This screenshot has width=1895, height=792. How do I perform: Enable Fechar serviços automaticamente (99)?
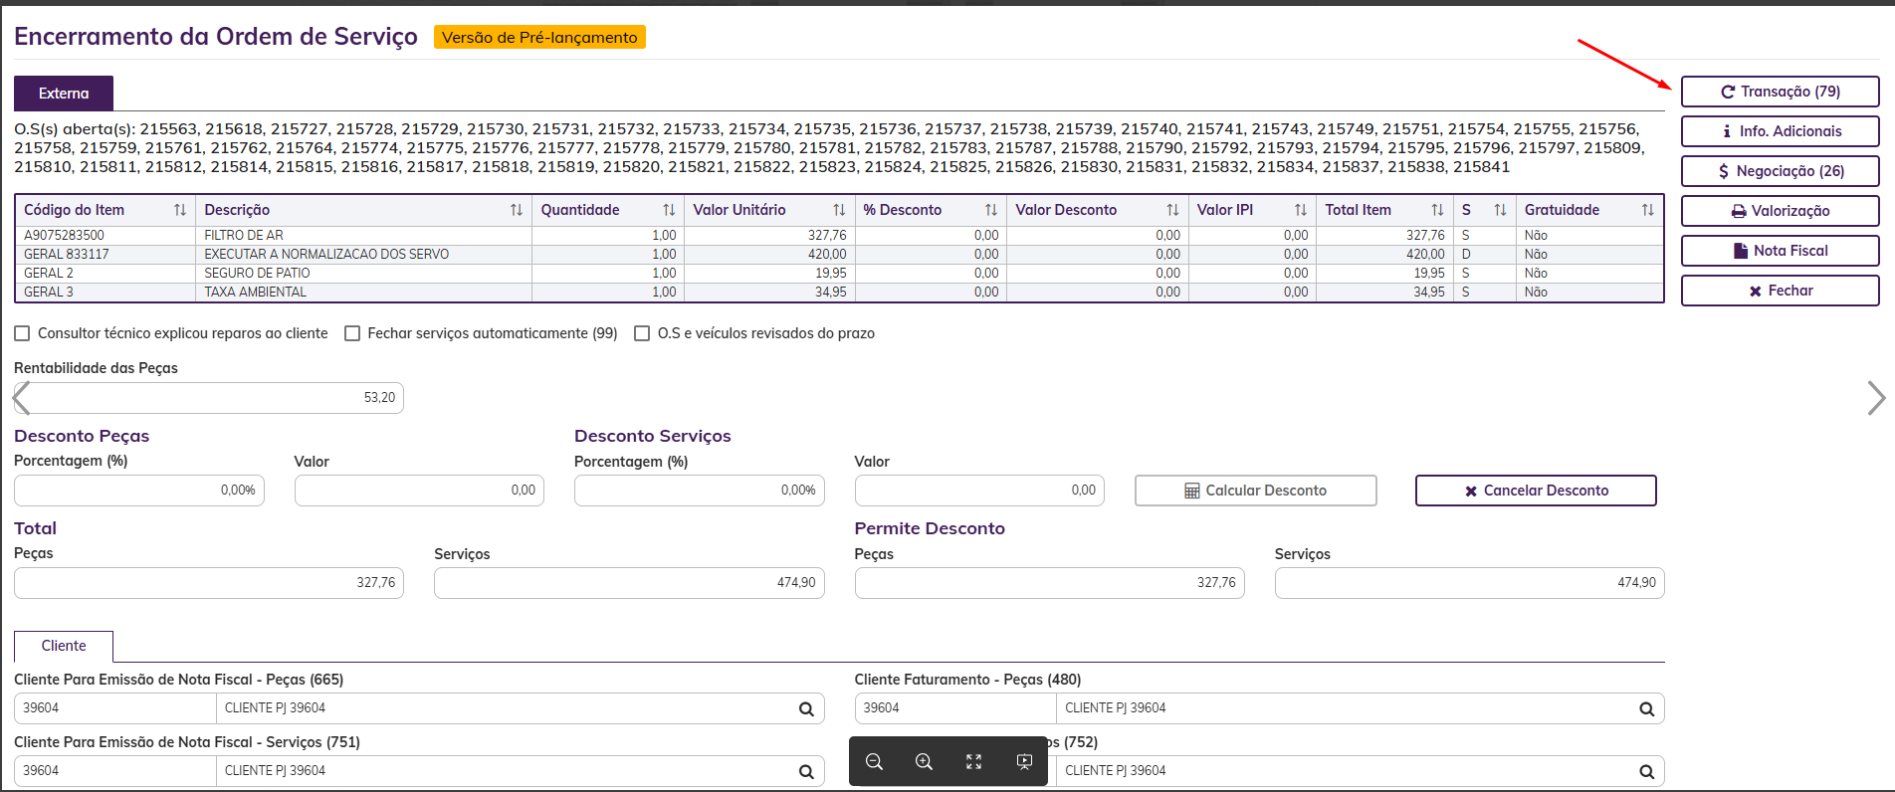pyautogui.click(x=352, y=333)
